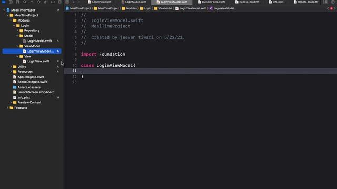
Task: Click line number 11 in the gutter
Action: tap(74, 71)
